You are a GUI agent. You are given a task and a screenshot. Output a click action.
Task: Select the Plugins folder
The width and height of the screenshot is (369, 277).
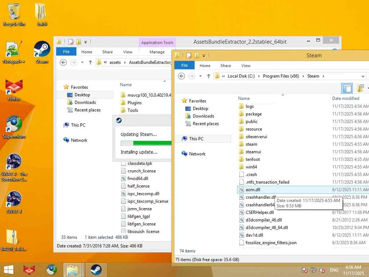pos(134,103)
